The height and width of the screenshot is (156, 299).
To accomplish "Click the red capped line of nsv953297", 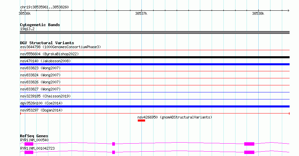I will click(155, 113).
